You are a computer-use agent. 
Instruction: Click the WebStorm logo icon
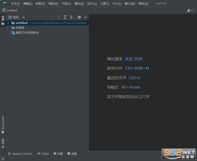5,3
